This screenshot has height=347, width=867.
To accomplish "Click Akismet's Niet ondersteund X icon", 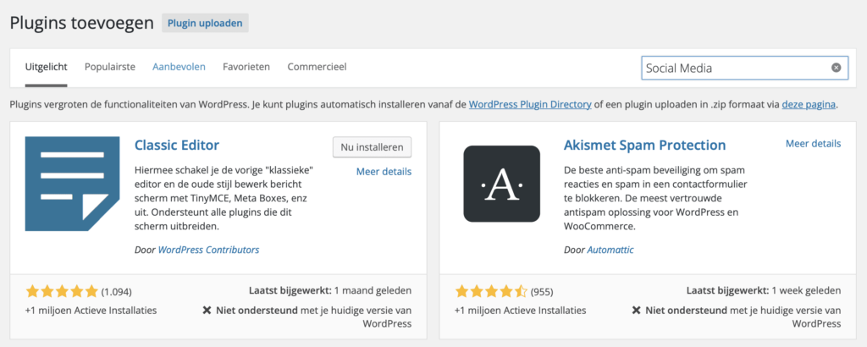I will (x=637, y=311).
